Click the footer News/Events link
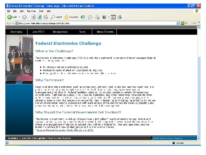206x155 pixels. coord(63,138)
